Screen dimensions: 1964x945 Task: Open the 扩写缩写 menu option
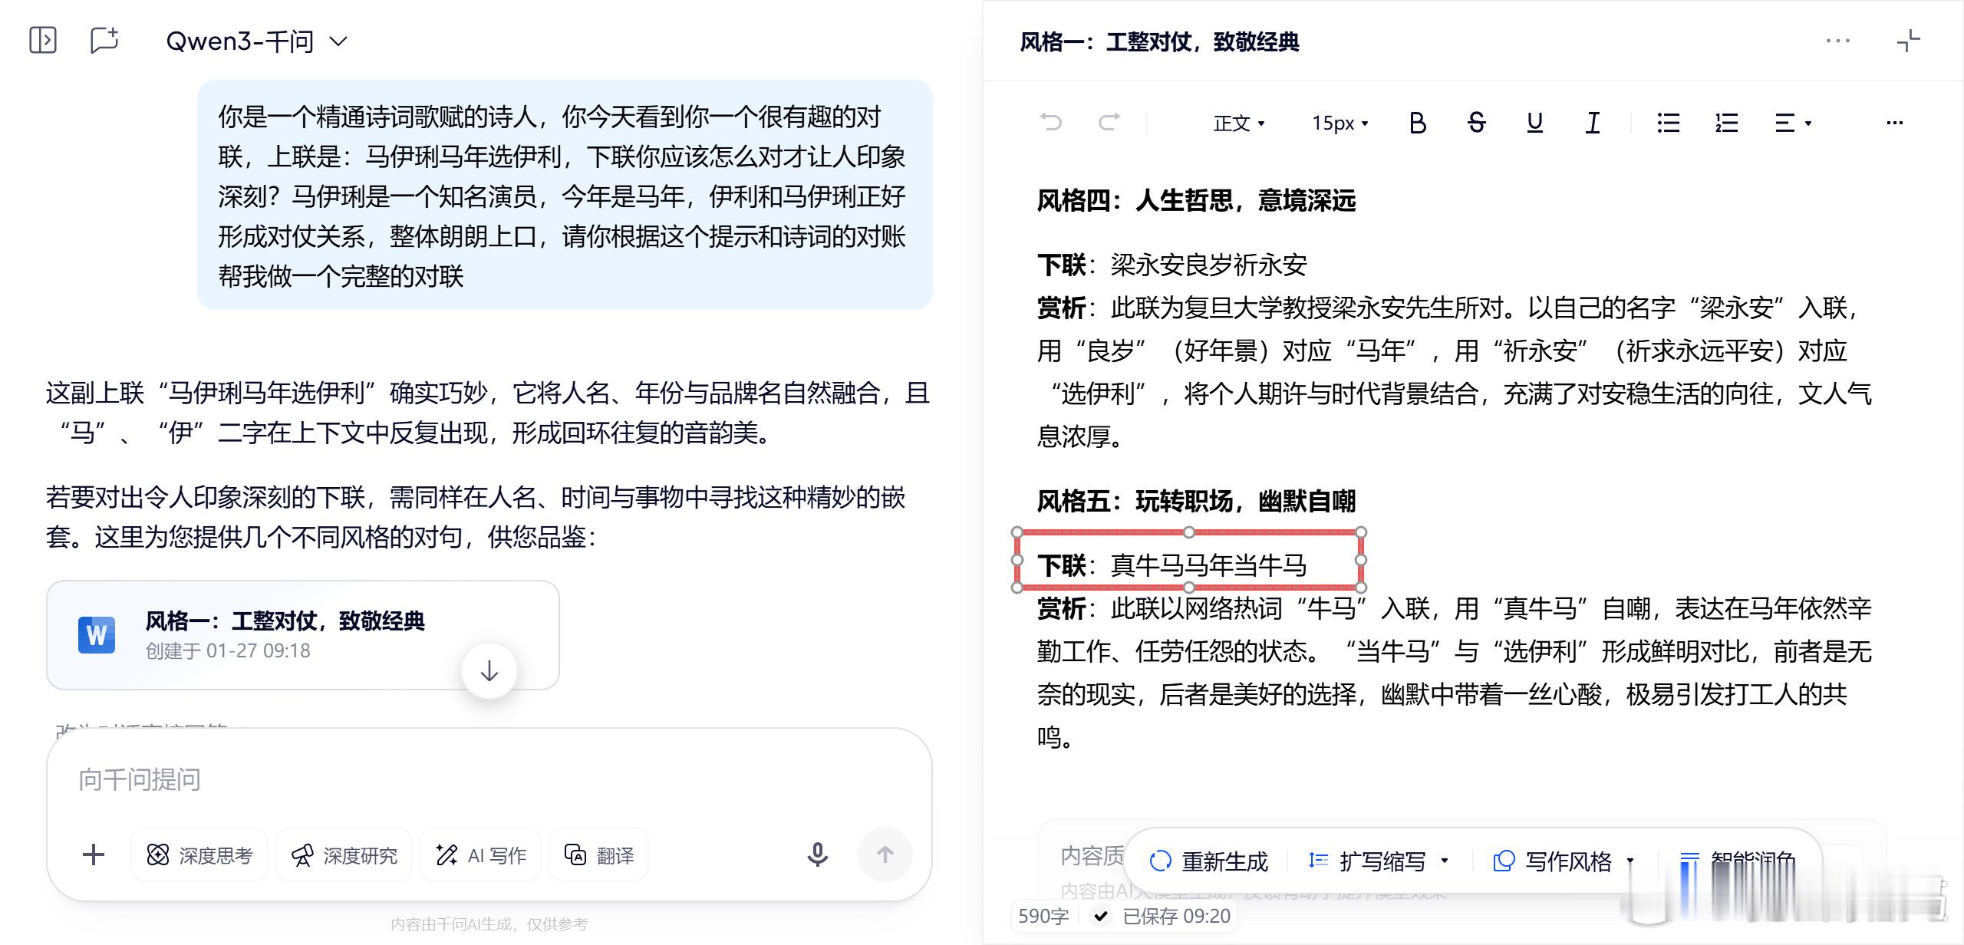(x=1379, y=861)
